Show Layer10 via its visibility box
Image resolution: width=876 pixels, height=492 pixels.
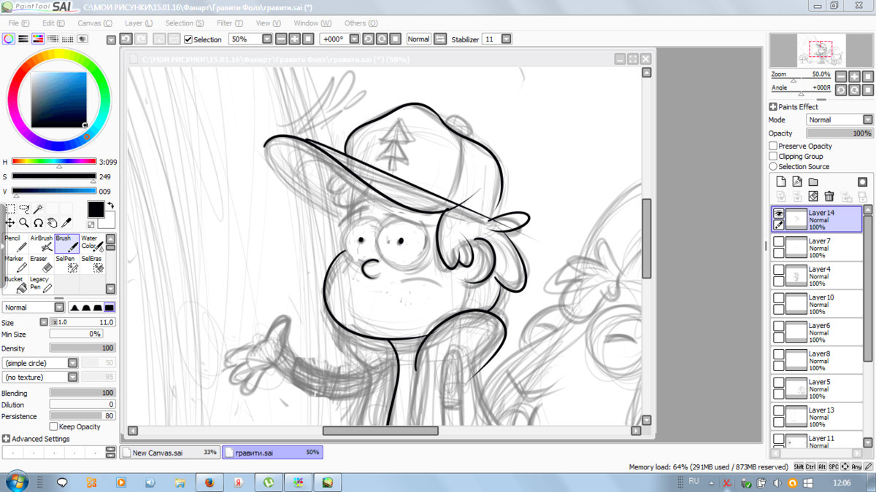coord(779,298)
